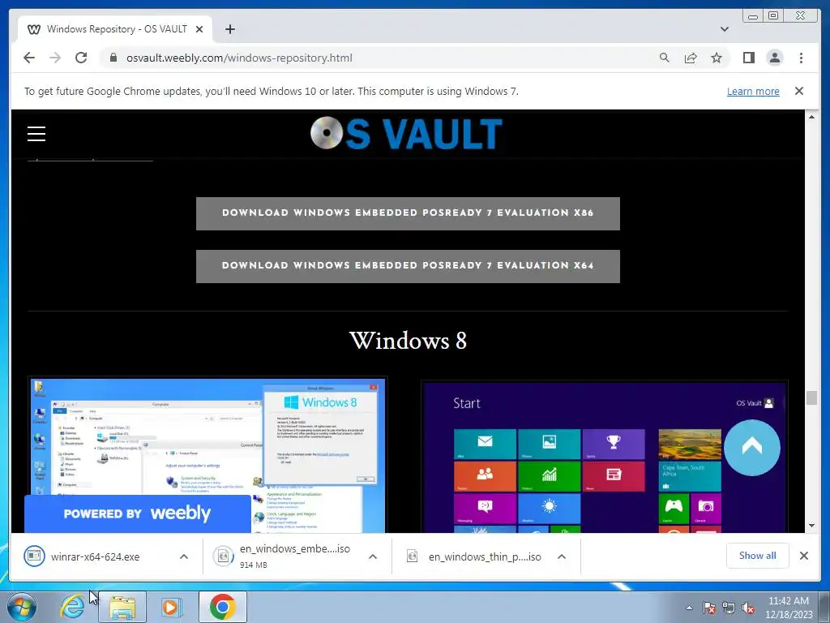Click the scrollbar down arrow
Image resolution: width=830 pixels, height=623 pixels.
point(811,526)
